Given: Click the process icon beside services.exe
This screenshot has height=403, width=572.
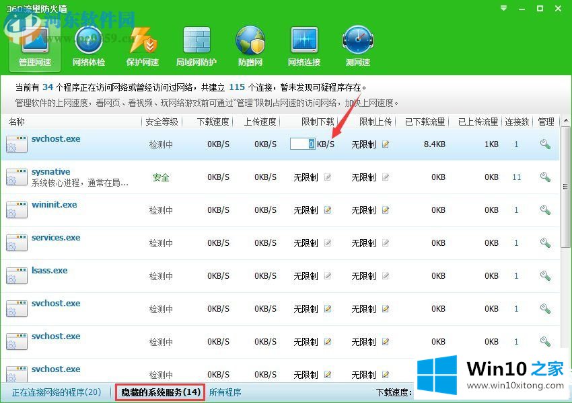Looking at the screenshot, I should pos(17,243).
